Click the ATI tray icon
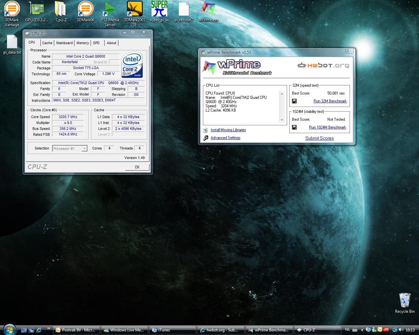This screenshot has height=335, width=419. pyautogui.click(x=386, y=330)
